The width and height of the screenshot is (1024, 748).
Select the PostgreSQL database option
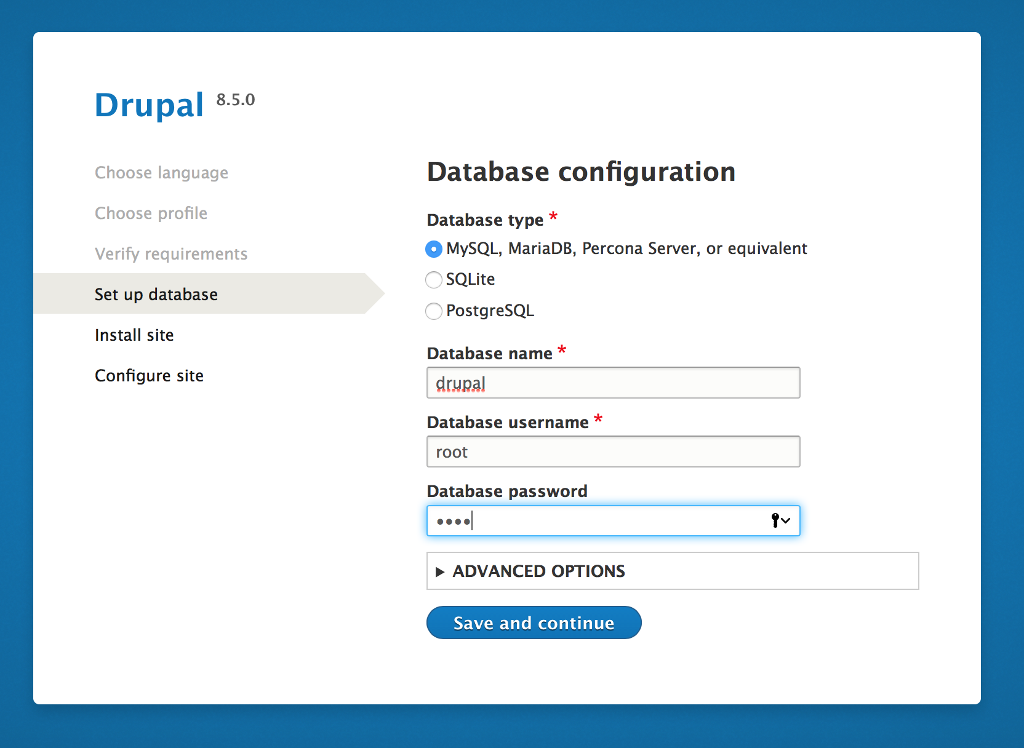point(434,311)
